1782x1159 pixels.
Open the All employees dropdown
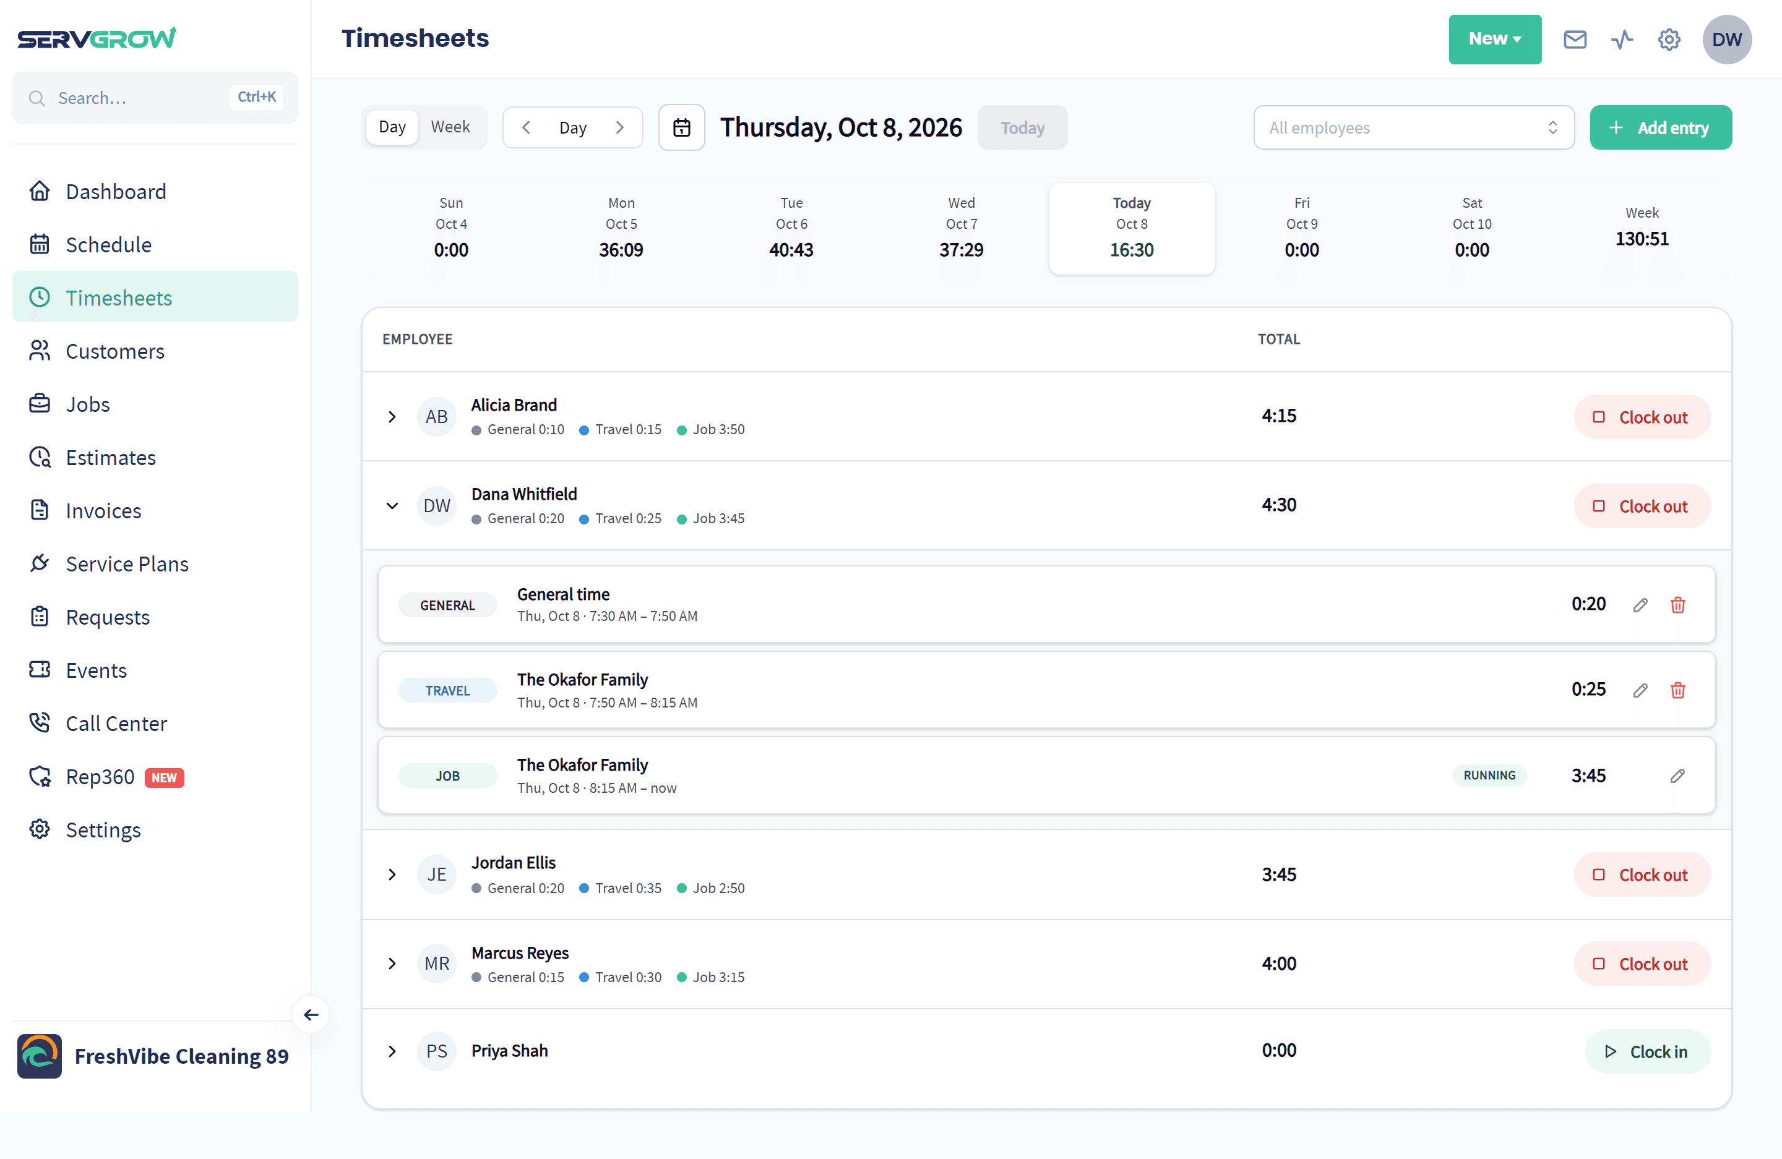[1414, 127]
